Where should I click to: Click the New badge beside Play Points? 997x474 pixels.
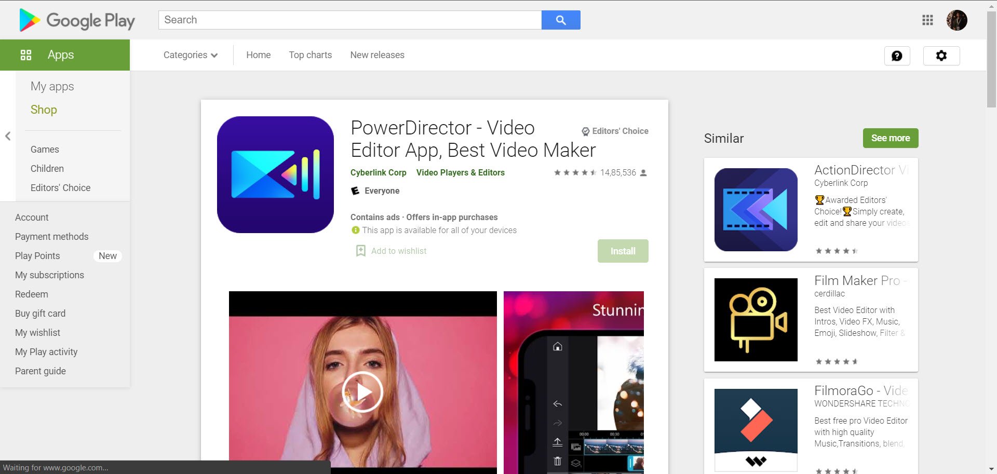pos(107,256)
